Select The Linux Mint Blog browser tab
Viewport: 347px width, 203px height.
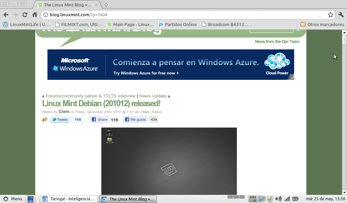click(x=67, y=5)
